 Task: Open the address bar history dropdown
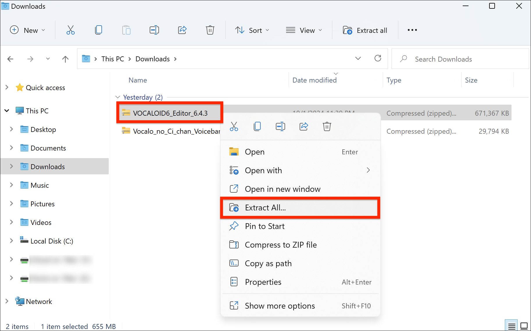pos(358,59)
